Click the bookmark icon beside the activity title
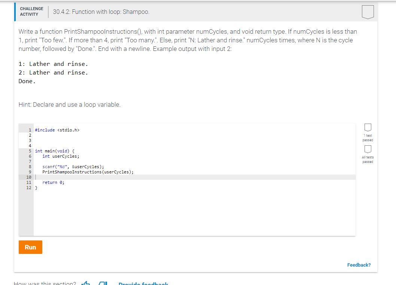Viewport: 396px width, 285px height. pos(368,12)
